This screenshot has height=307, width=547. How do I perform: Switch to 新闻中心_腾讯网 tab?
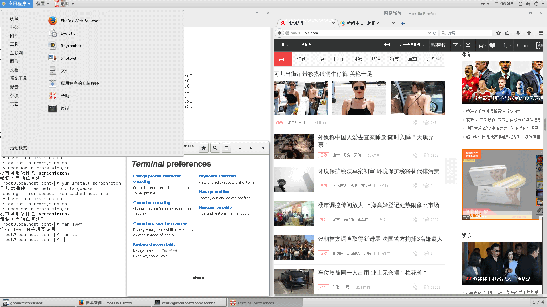[x=368, y=23]
